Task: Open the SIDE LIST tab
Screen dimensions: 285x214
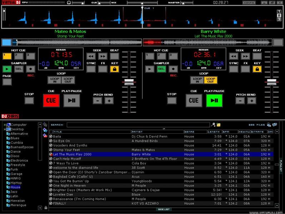Action: tap(164, 209)
